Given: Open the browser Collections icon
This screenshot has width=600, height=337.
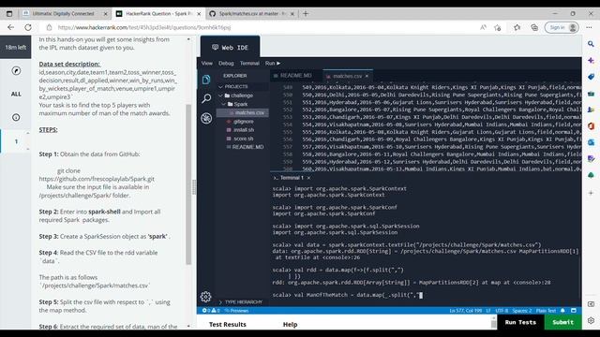Looking at the screenshot, I should pyautogui.click(x=534, y=27).
